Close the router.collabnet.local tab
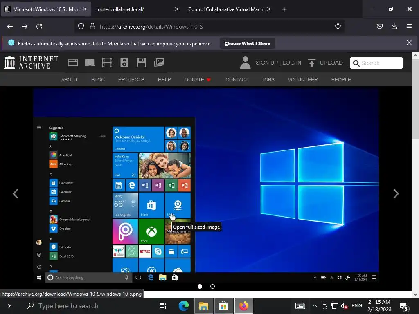The image size is (419, 314). [177, 9]
